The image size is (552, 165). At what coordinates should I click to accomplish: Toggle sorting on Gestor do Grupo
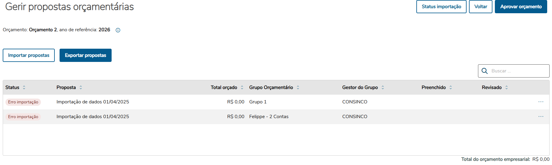click(383, 87)
